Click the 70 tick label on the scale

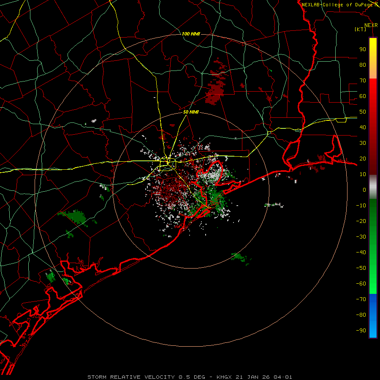363,81
